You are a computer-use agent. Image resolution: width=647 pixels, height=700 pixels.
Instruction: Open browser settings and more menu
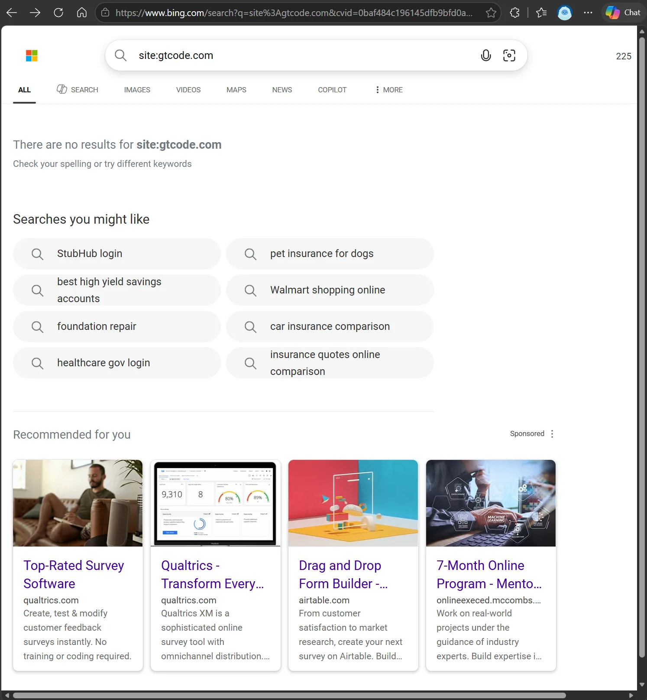click(x=588, y=13)
